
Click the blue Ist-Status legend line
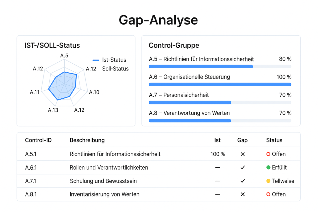click(96, 60)
